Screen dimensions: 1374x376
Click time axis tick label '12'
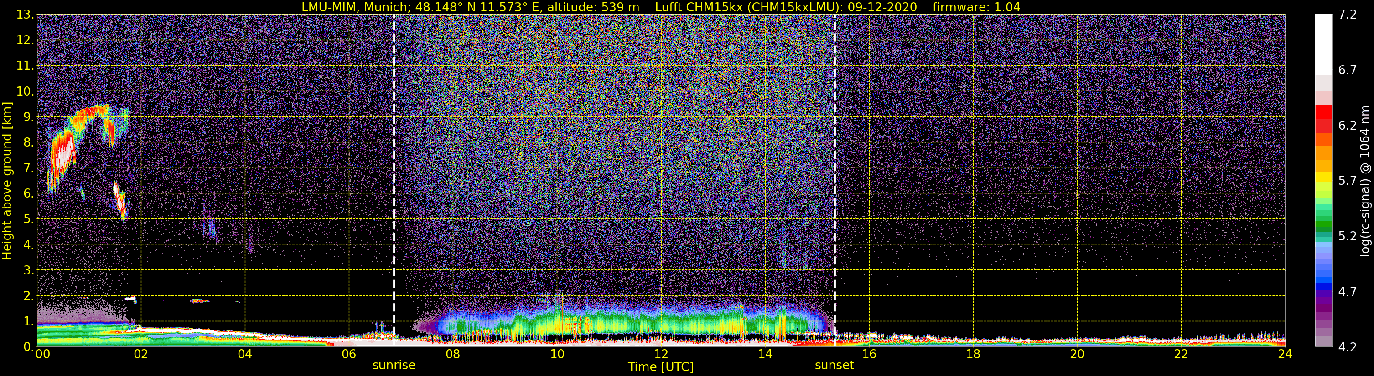(661, 354)
